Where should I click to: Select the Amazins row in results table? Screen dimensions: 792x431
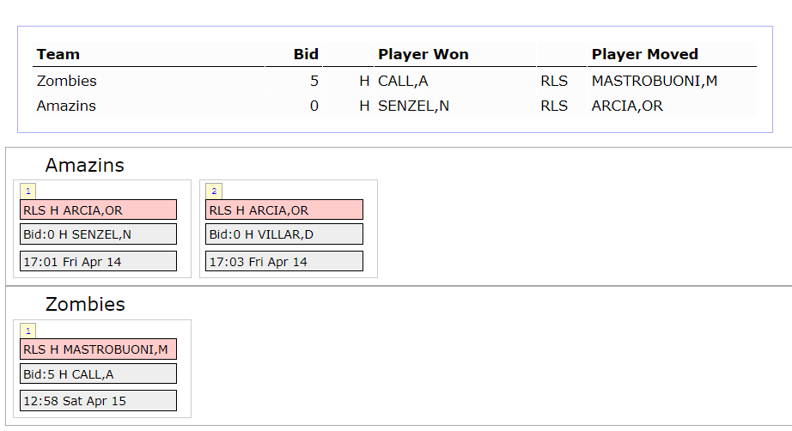point(394,106)
